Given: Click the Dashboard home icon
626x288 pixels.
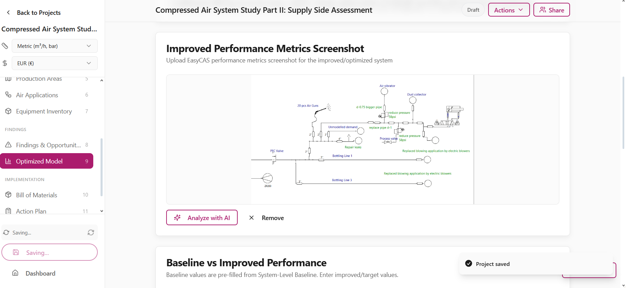Looking at the screenshot, I should [15, 273].
